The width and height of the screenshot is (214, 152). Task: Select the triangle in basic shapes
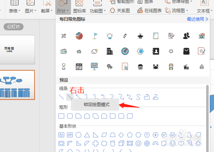coord(87,135)
